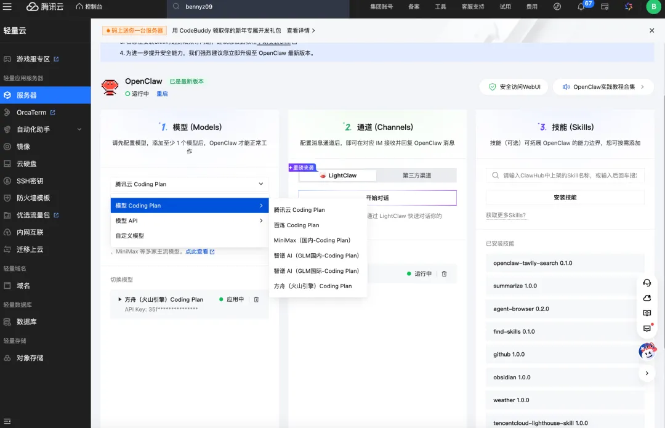Select 百炼 Coding Plan from submenu
The height and width of the screenshot is (428, 665).
click(x=296, y=225)
